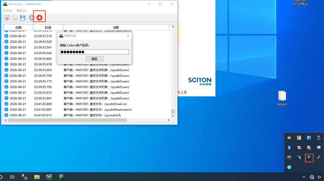Click the network globe taskbar icon

point(312,177)
